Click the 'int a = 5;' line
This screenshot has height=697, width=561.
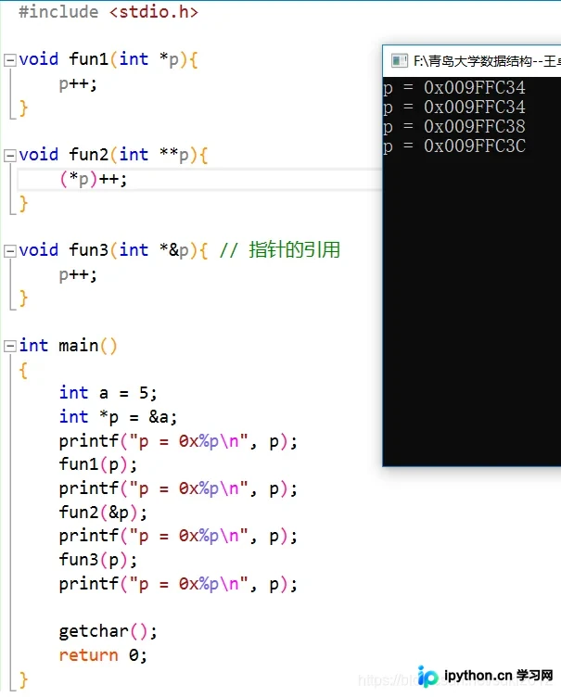pos(108,393)
